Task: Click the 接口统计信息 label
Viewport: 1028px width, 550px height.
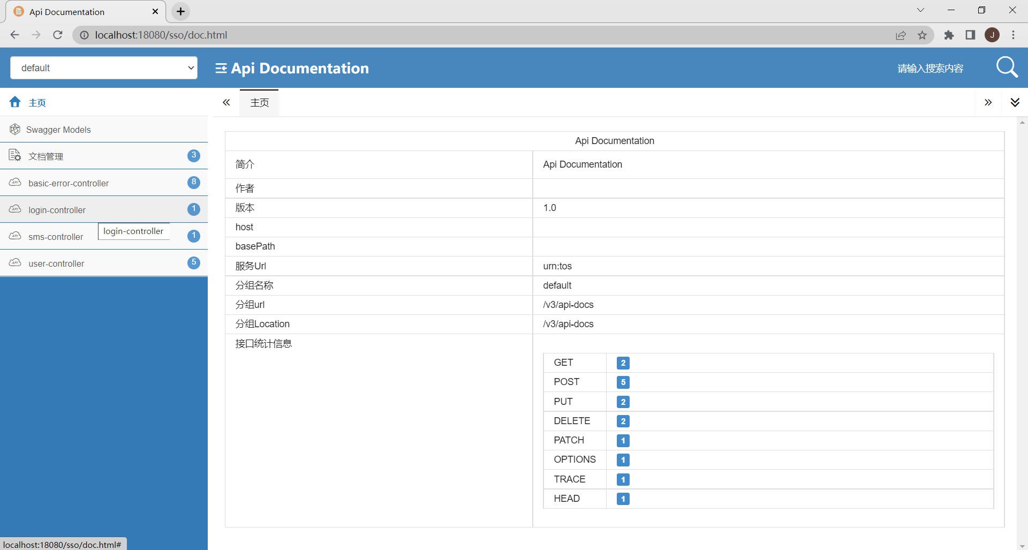Action: pyautogui.click(x=263, y=344)
